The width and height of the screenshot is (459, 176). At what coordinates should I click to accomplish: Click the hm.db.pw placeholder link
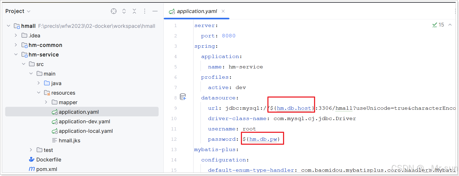pyautogui.click(x=263, y=139)
